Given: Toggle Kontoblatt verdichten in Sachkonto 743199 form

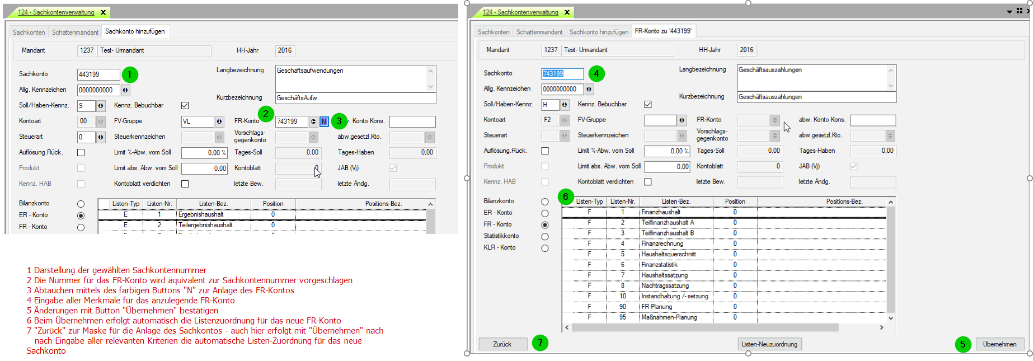Looking at the screenshot, I should pos(648,182).
